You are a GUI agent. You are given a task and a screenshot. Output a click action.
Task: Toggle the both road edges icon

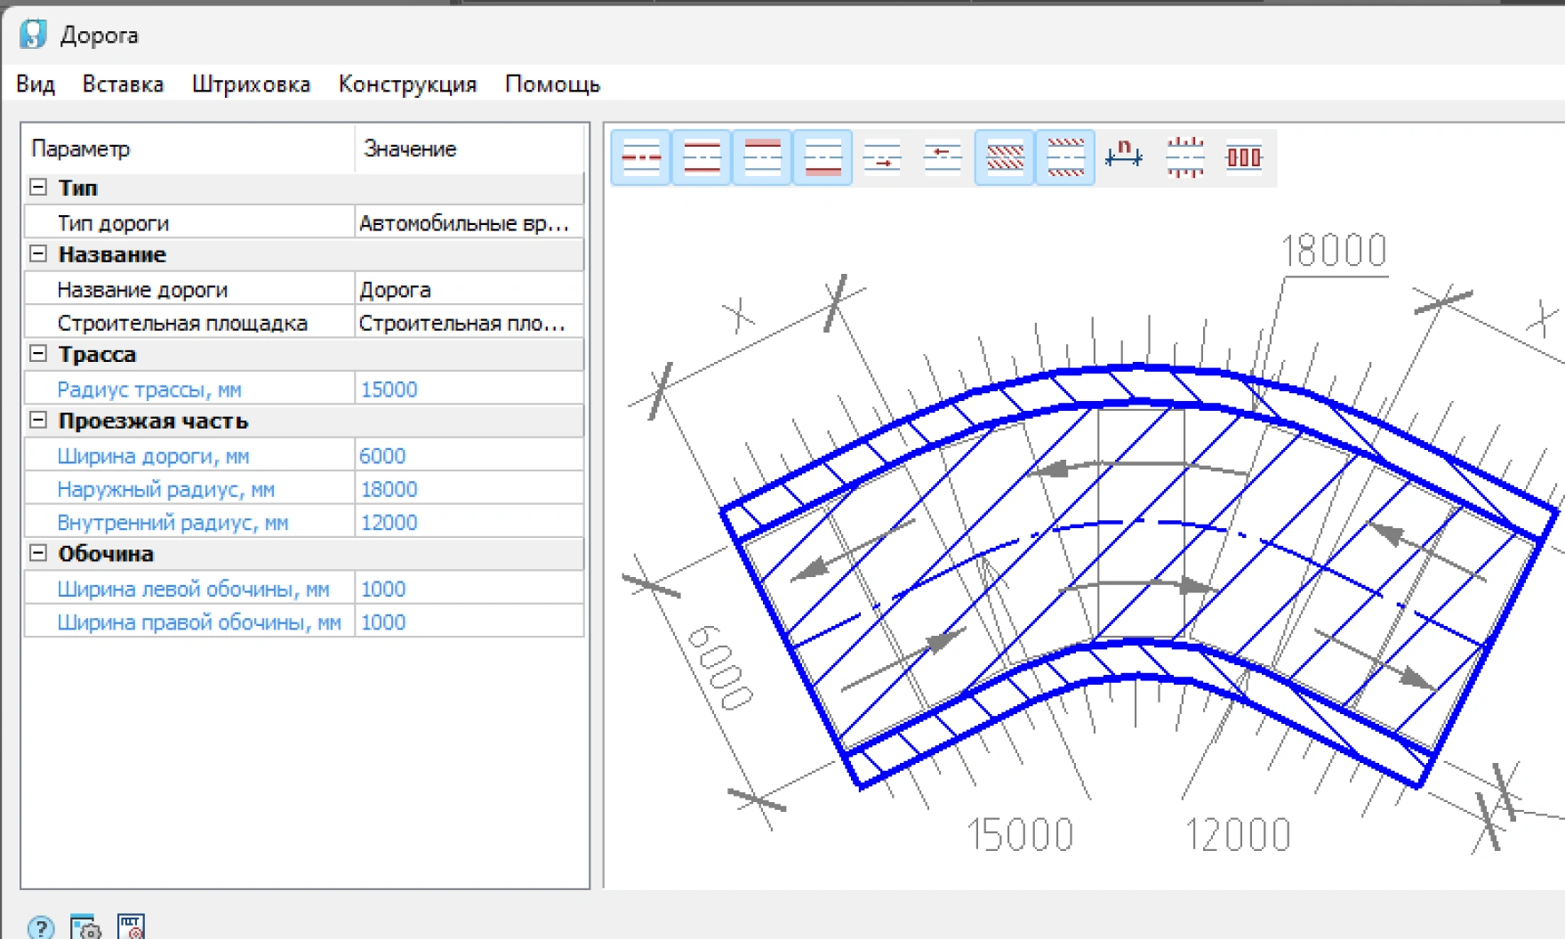[x=701, y=158]
